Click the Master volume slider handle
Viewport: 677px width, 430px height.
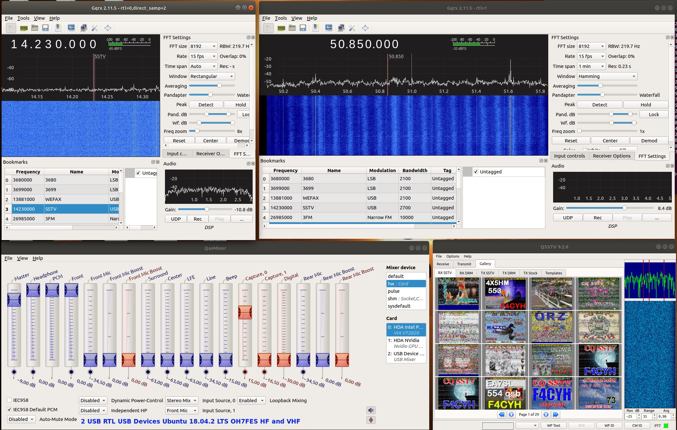14,300
